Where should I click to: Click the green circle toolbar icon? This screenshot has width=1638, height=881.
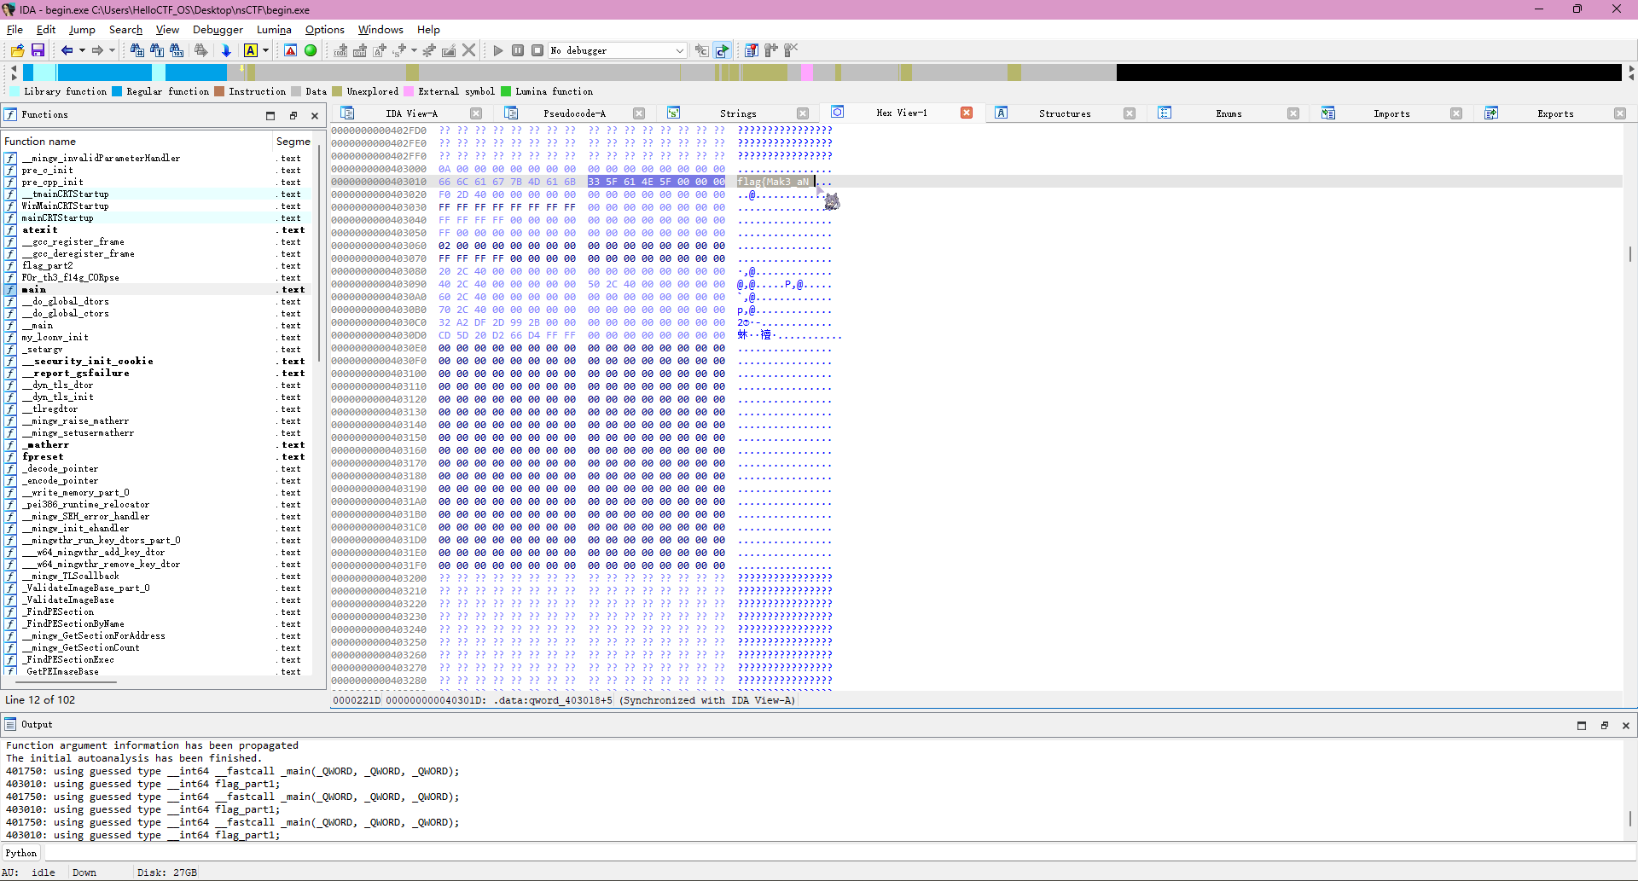(311, 51)
